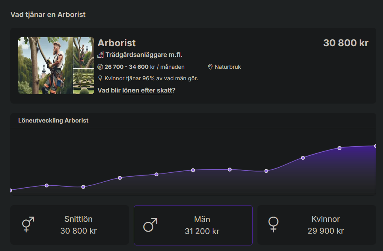This screenshot has width=383, height=251.
Task: Click the 'Kvinnor tjänar 96% av vad män gör.' text
Action: click(x=151, y=78)
